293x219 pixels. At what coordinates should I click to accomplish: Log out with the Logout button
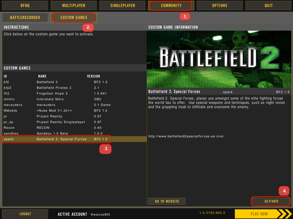[25, 214]
